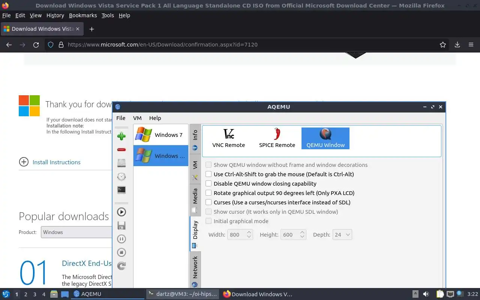Open the hard disk manager icon in AQEMU
The height and width of the screenshot is (300, 480).
(121, 163)
